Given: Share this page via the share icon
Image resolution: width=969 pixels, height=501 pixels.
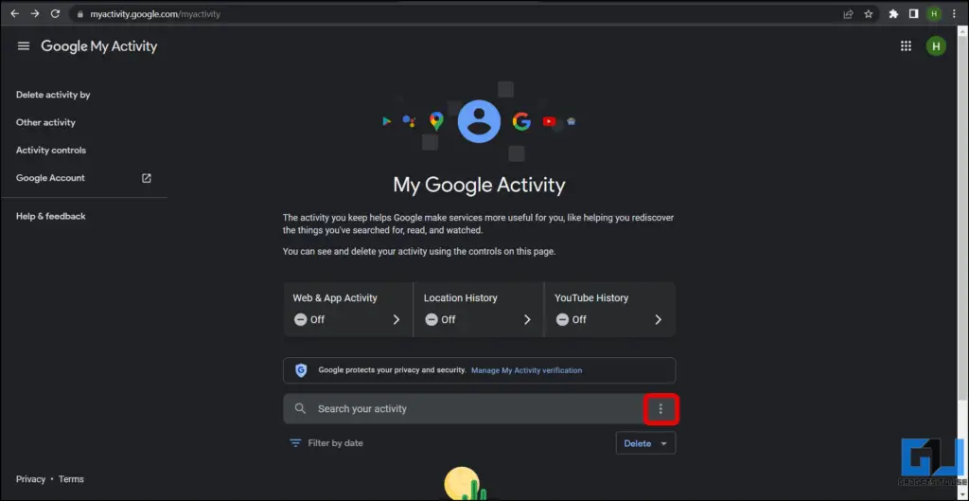Looking at the screenshot, I should click(x=849, y=14).
